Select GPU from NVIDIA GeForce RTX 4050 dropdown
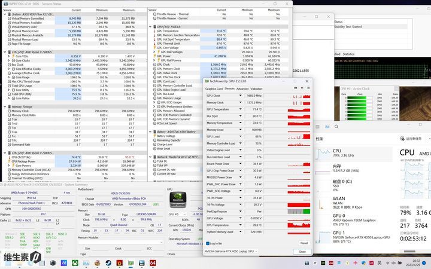Image resolution: width=431 pixels, height=269 pixels. point(231,251)
